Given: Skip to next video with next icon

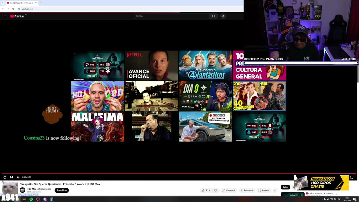Looking at the screenshot, I should pyautogui.click(x=11, y=177).
